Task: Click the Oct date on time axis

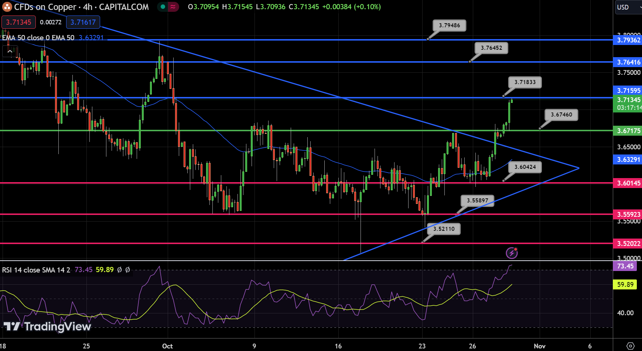Action: [x=167, y=346]
